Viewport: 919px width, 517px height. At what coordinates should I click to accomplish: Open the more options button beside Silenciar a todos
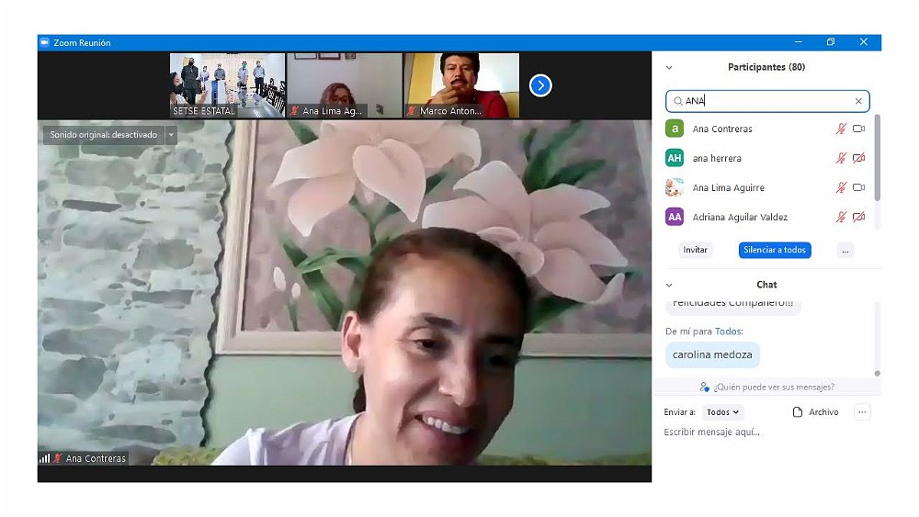[845, 250]
